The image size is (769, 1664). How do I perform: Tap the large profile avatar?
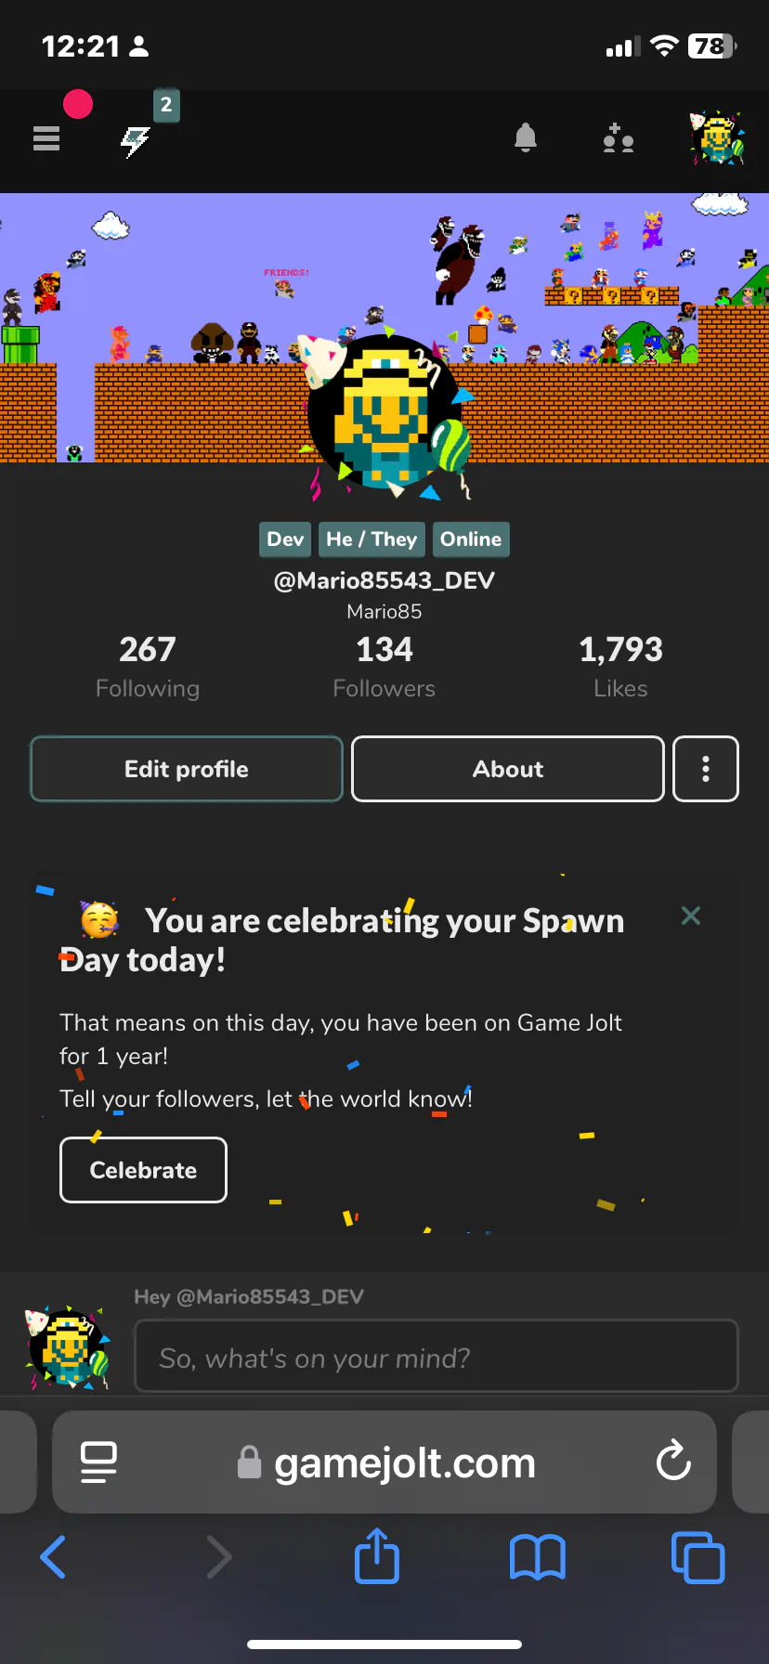tap(384, 412)
